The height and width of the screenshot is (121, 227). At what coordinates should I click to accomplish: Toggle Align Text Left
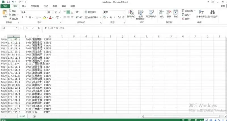tap(65, 17)
